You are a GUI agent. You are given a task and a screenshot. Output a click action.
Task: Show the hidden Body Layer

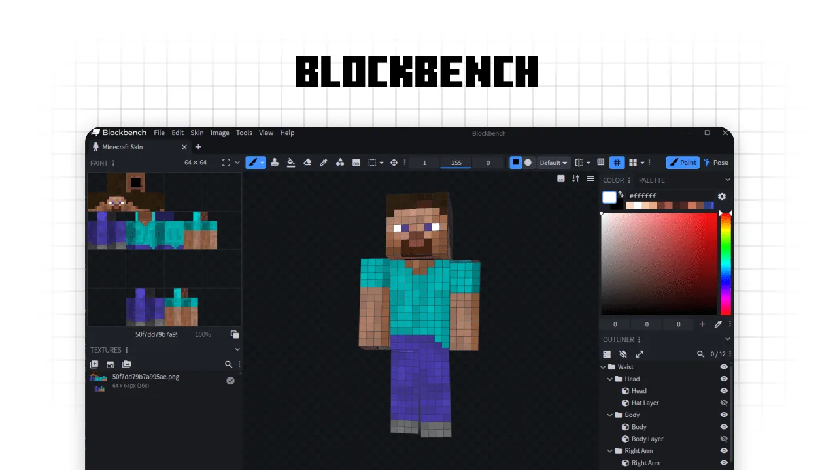[x=724, y=439]
